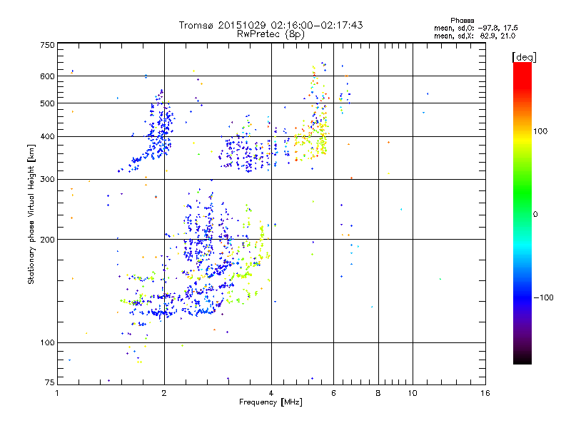
Task: Click the y-axis tick label '500'
Action: (47, 103)
